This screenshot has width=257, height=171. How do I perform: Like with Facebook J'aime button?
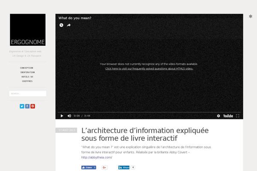click(x=89, y=168)
